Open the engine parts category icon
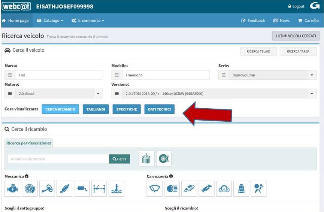The width and height of the screenshot is (324, 212). pyautogui.click(x=12, y=189)
